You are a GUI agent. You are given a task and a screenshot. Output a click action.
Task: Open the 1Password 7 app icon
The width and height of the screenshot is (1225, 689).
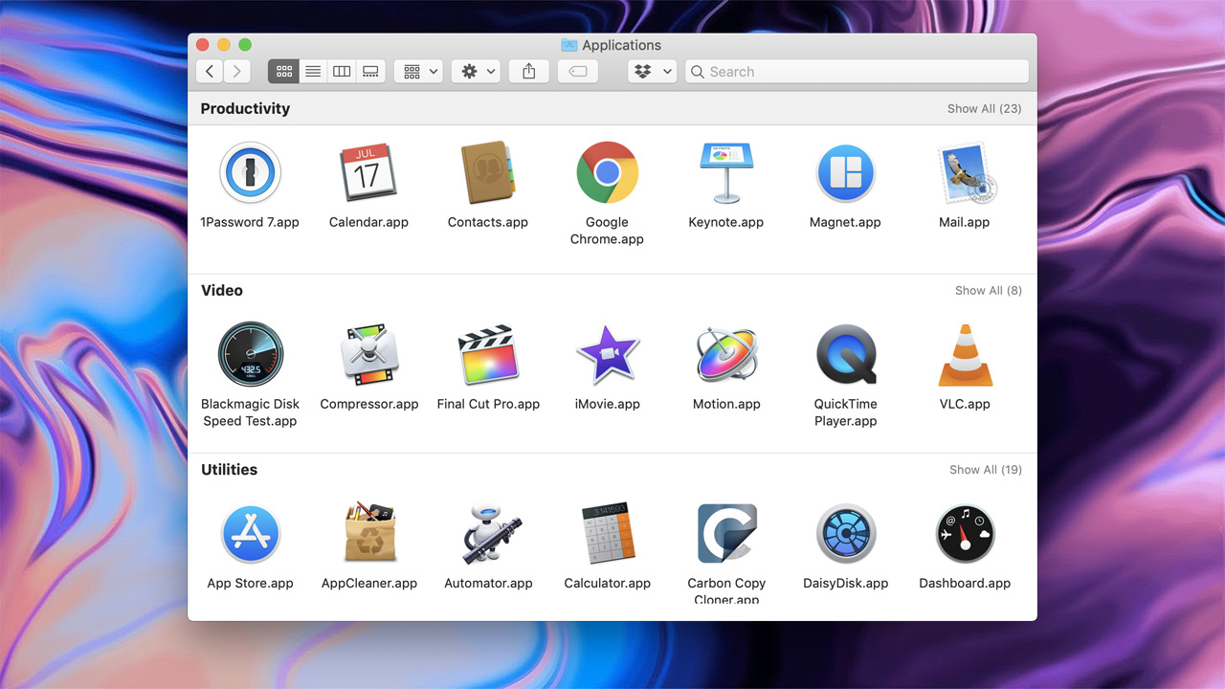coord(250,173)
